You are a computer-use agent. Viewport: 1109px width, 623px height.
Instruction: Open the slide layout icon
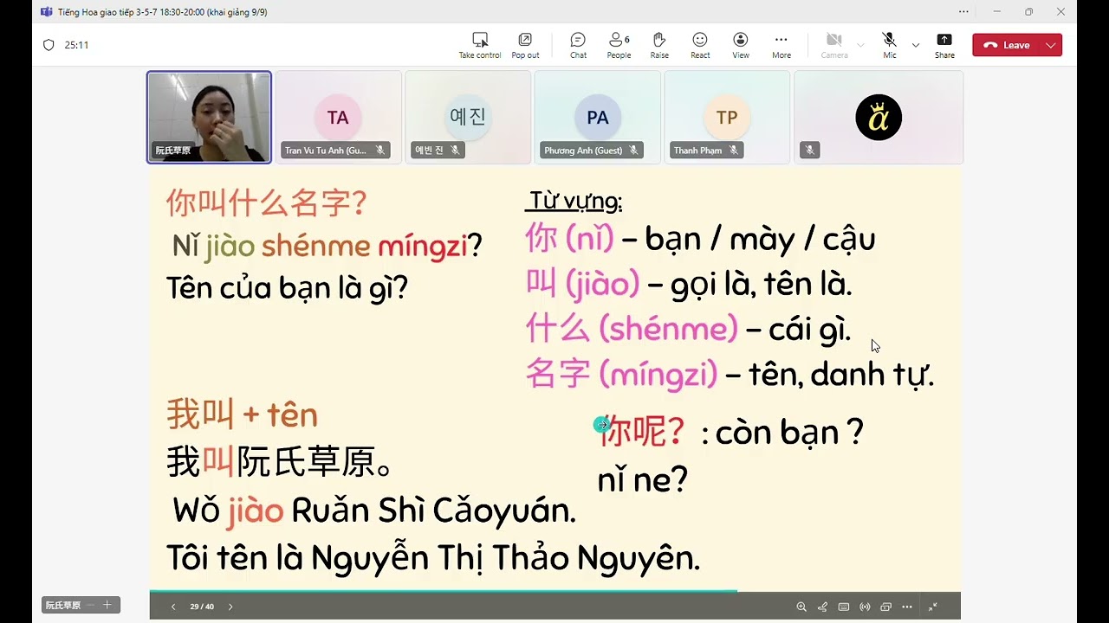pos(885,607)
